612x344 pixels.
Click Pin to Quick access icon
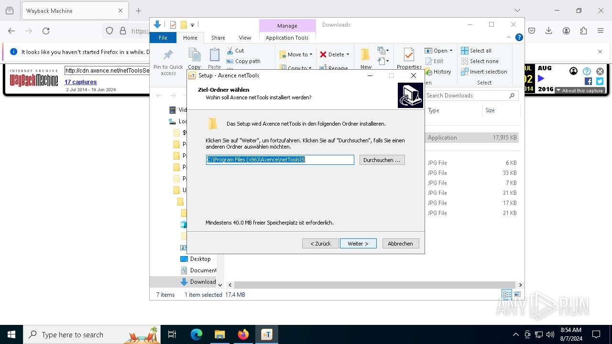coord(168,55)
